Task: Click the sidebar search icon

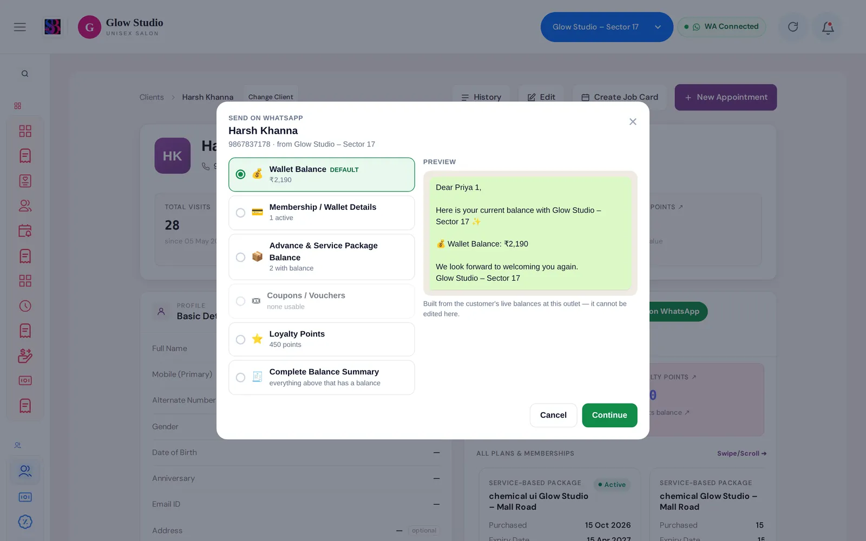Action: (25, 74)
